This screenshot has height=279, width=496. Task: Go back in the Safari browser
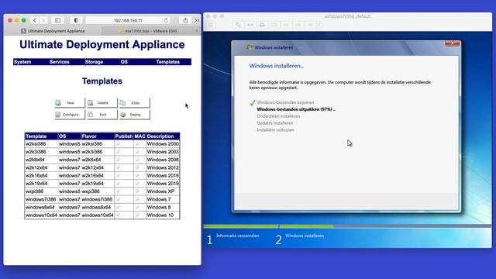(35, 20)
